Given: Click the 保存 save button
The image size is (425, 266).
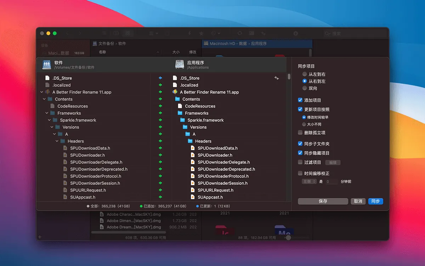Looking at the screenshot, I should point(323,201).
